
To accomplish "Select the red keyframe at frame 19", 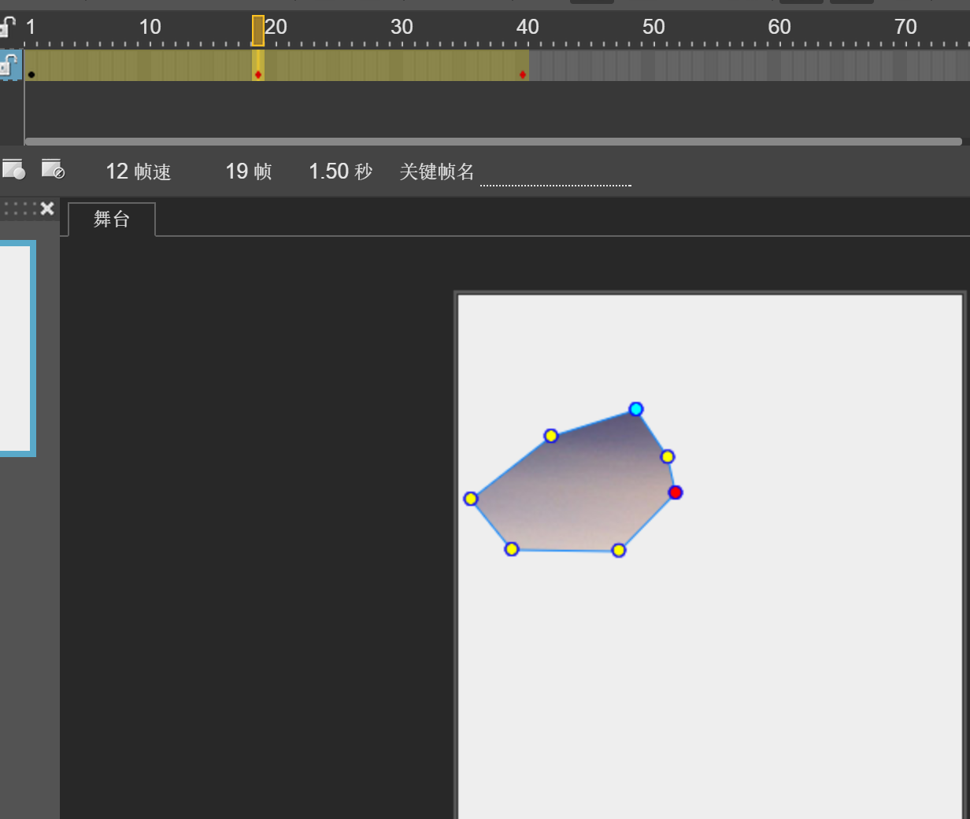I will tap(258, 75).
